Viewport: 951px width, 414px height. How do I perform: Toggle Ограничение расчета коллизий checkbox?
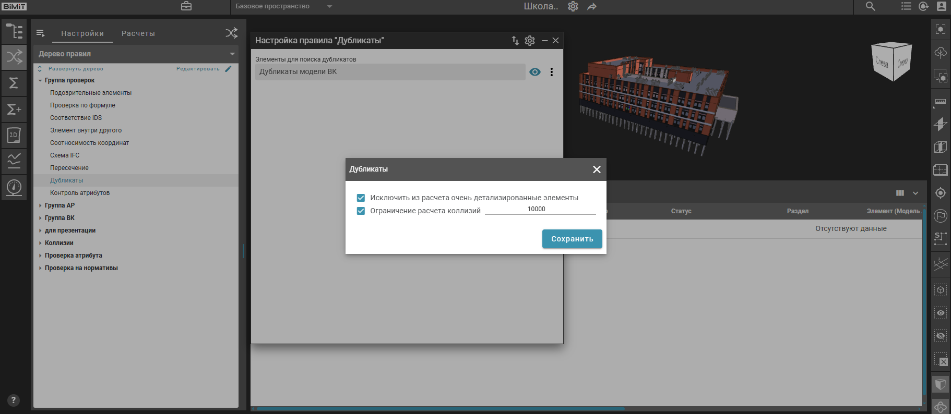coord(361,211)
